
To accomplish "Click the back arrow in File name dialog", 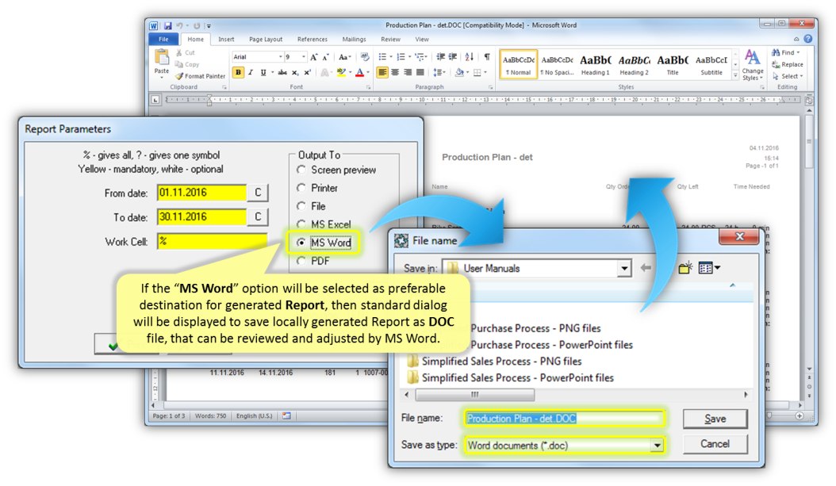I will tap(646, 267).
